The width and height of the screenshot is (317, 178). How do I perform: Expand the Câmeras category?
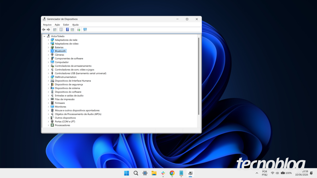(48, 55)
